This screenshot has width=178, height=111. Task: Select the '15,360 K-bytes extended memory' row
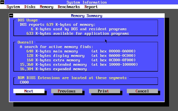pyautogui.click(x=79, y=64)
